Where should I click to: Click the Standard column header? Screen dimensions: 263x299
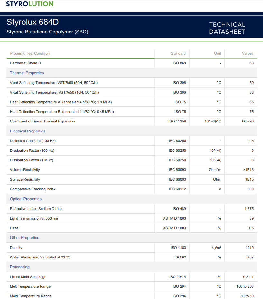click(x=178, y=53)
